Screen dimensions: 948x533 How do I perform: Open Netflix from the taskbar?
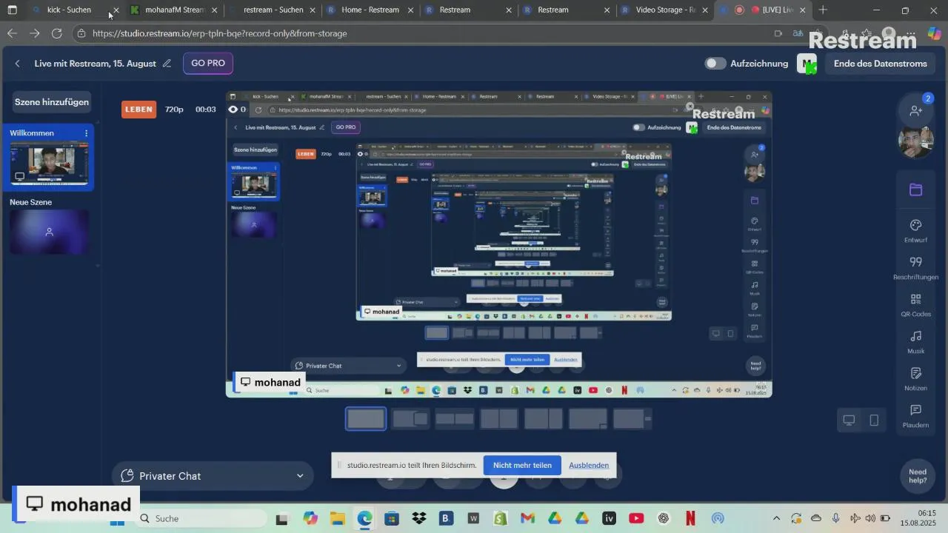(x=690, y=518)
